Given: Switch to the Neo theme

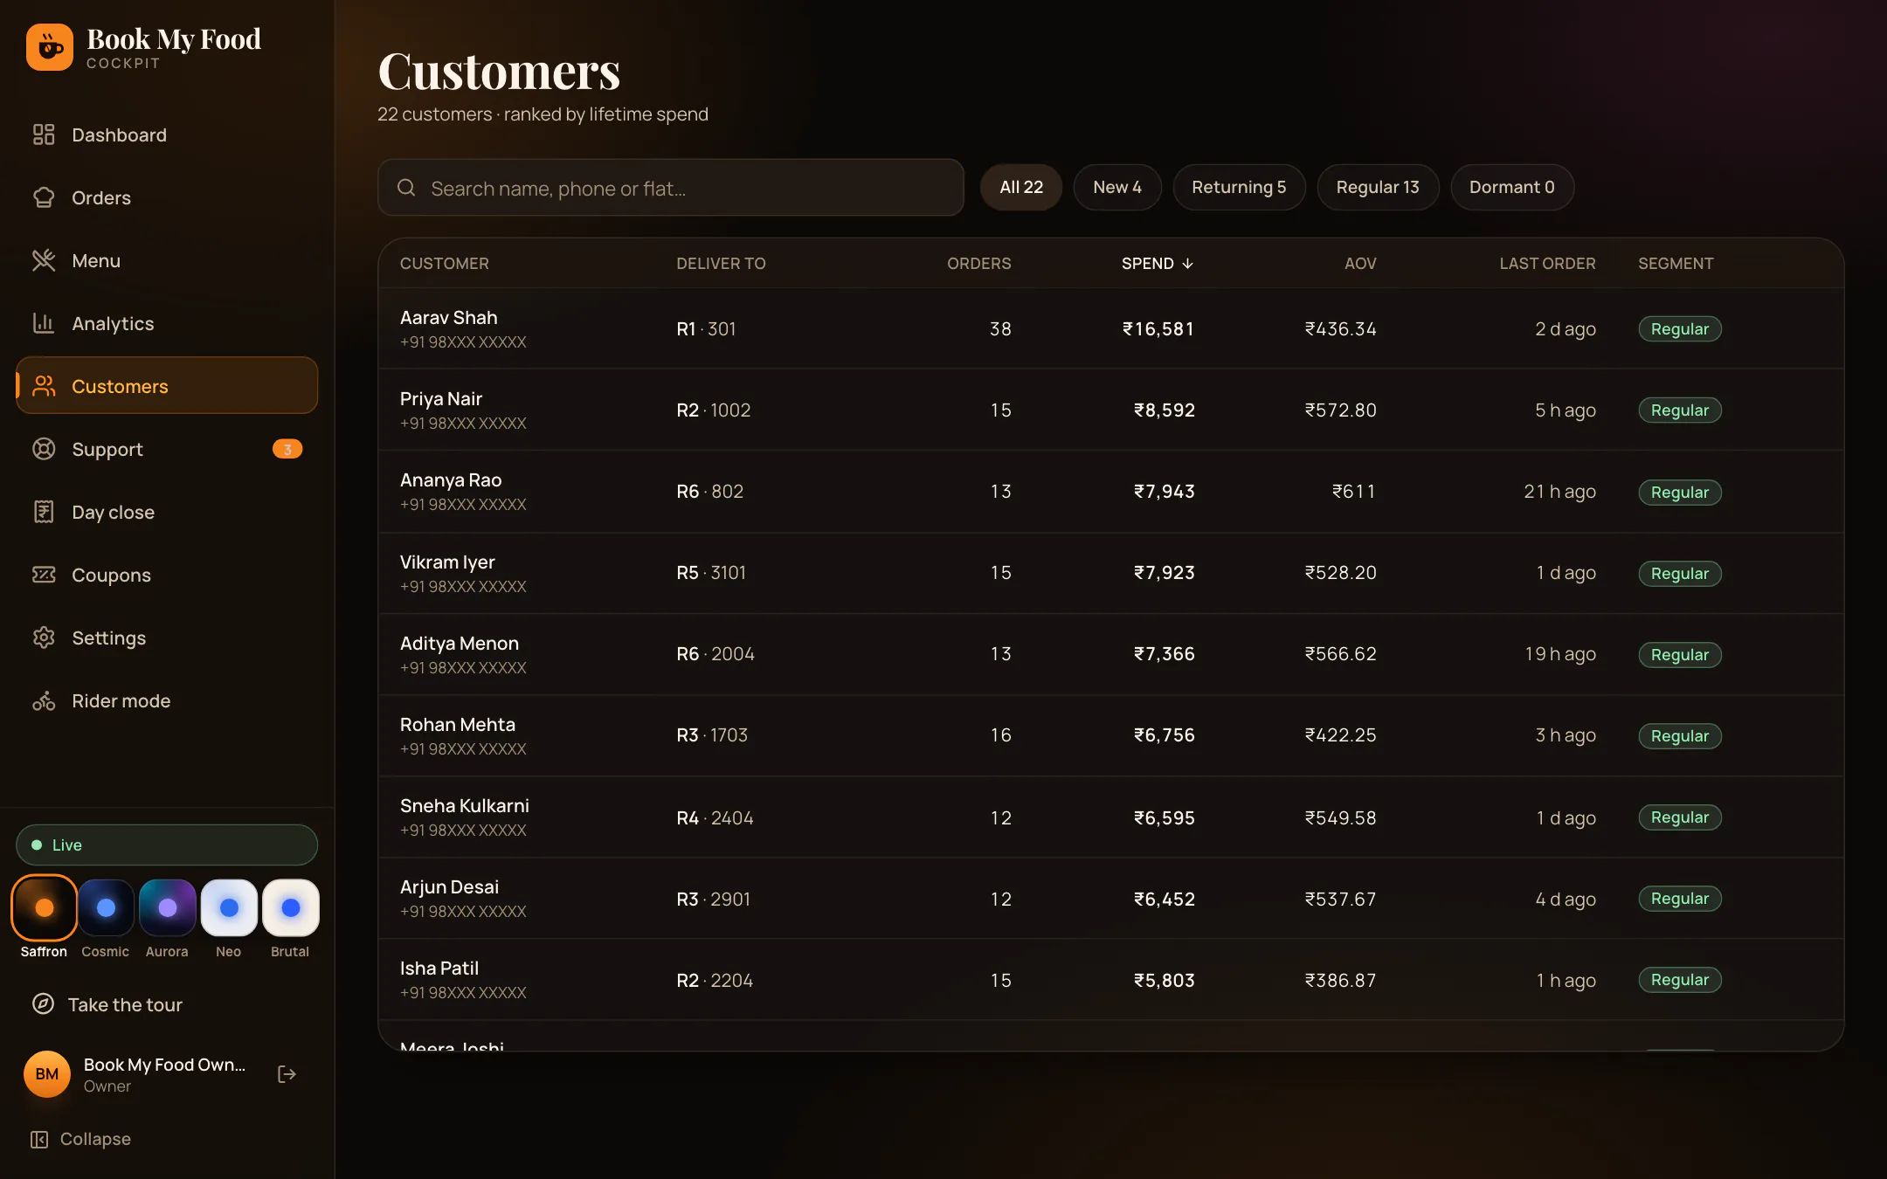Looking at the screenshot, I should (229, 907).
